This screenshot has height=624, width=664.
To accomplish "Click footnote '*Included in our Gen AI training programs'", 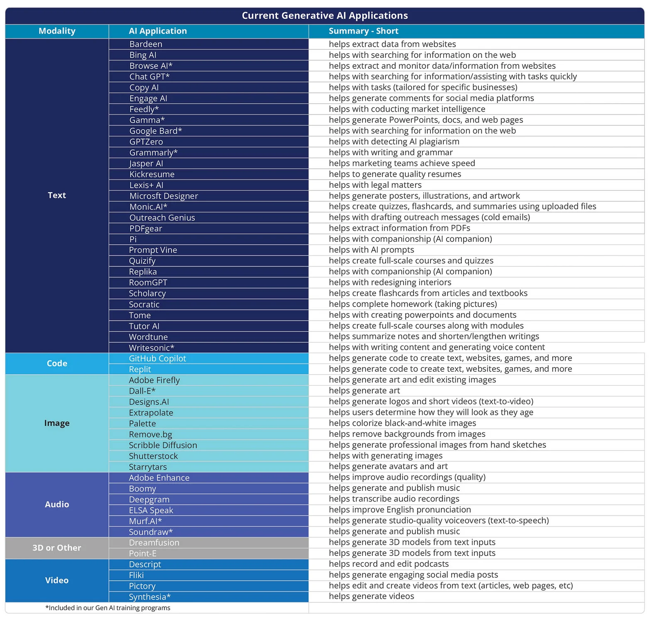I will [108, 607].
